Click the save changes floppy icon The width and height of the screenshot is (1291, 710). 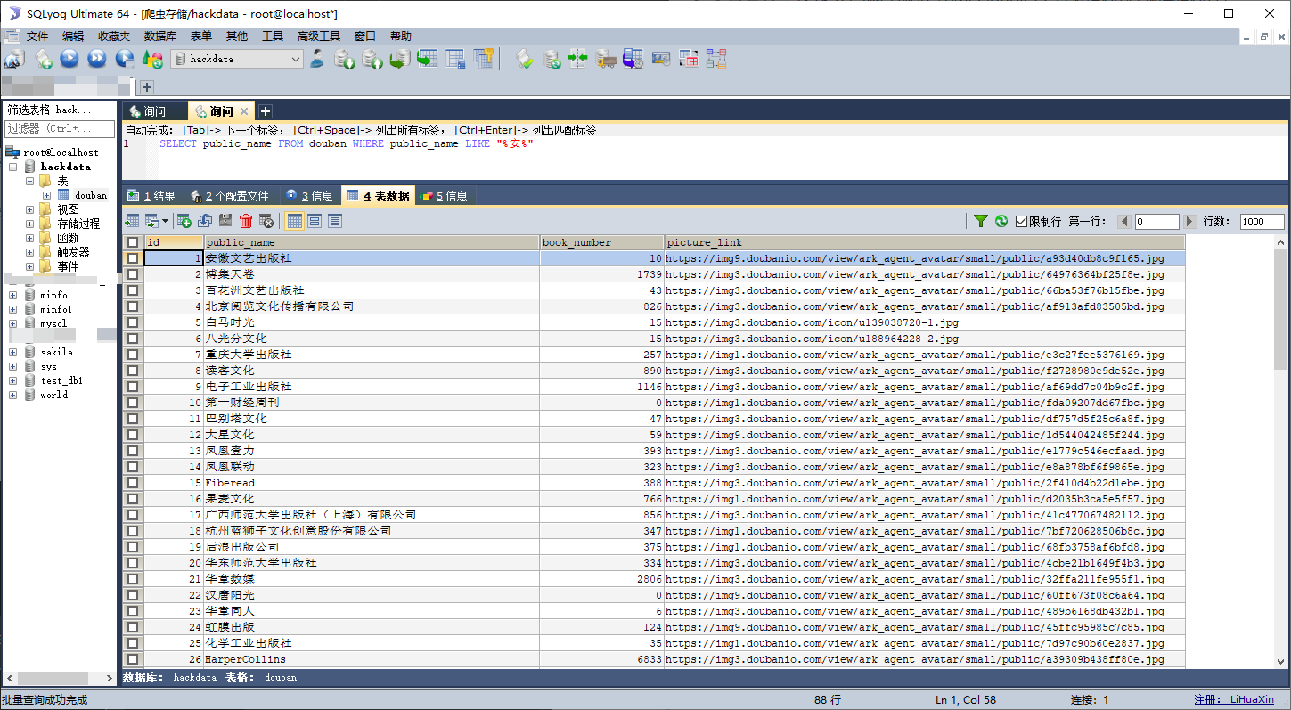[225, 221]
